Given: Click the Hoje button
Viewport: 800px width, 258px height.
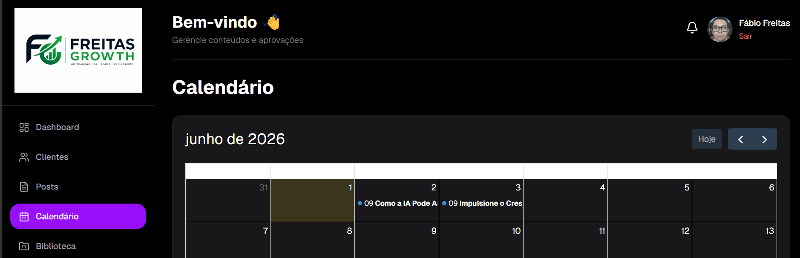Looking at the screenshot, I should [707, 139].
